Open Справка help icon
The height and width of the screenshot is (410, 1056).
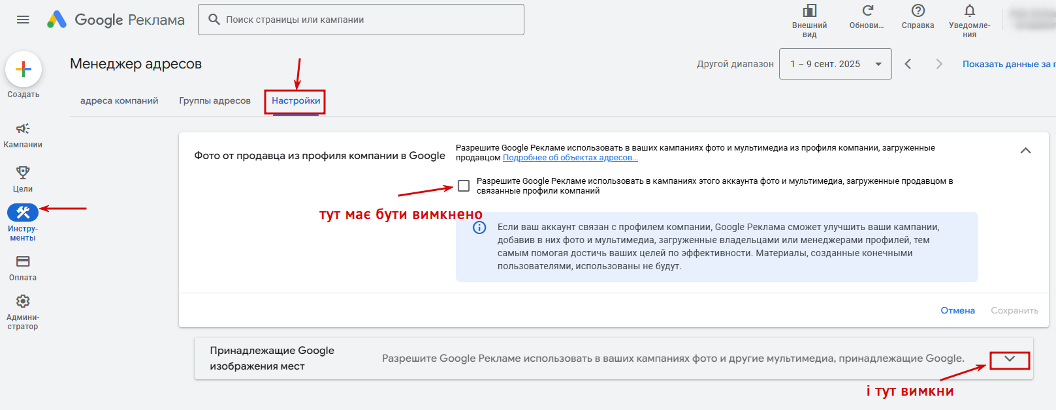pyautogui.click(x=918, y=10)
